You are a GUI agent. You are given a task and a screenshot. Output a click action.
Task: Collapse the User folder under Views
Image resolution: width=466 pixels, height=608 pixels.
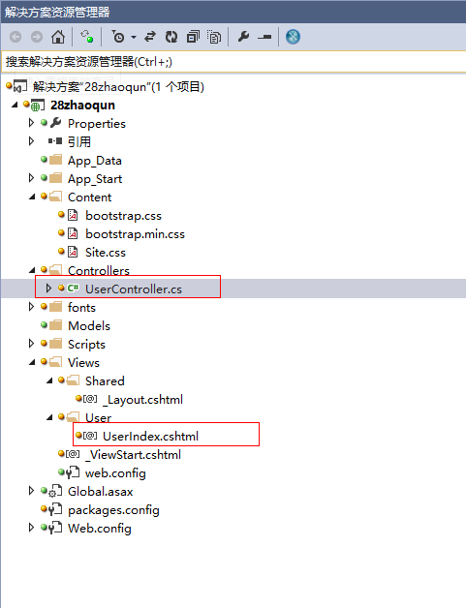point(49,417)
